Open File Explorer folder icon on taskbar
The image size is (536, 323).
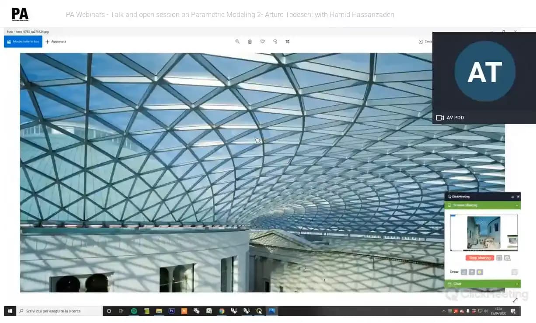tap(159, 311)
